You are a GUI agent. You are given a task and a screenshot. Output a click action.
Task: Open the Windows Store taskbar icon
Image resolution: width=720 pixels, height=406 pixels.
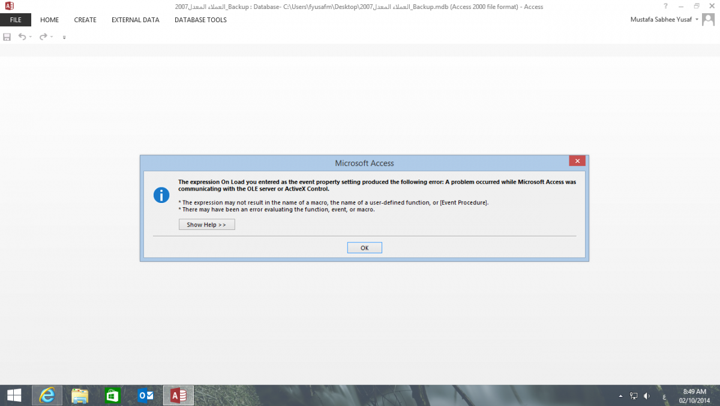(x=113, y=395)
